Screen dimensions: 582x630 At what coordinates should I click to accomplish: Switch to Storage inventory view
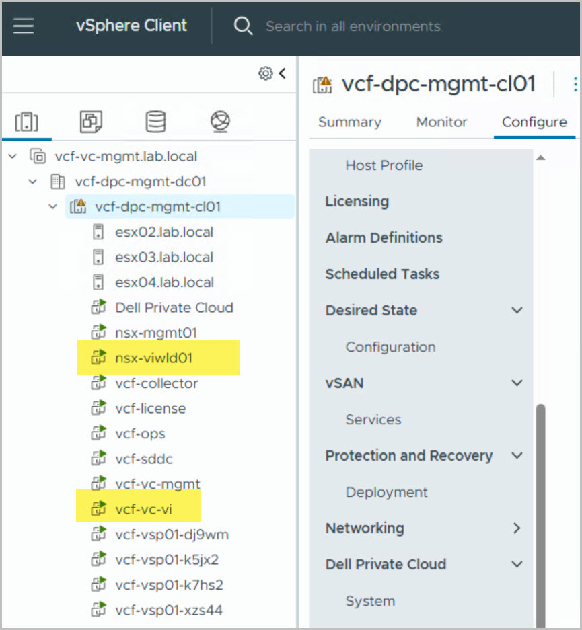click(x=155, y=122)
